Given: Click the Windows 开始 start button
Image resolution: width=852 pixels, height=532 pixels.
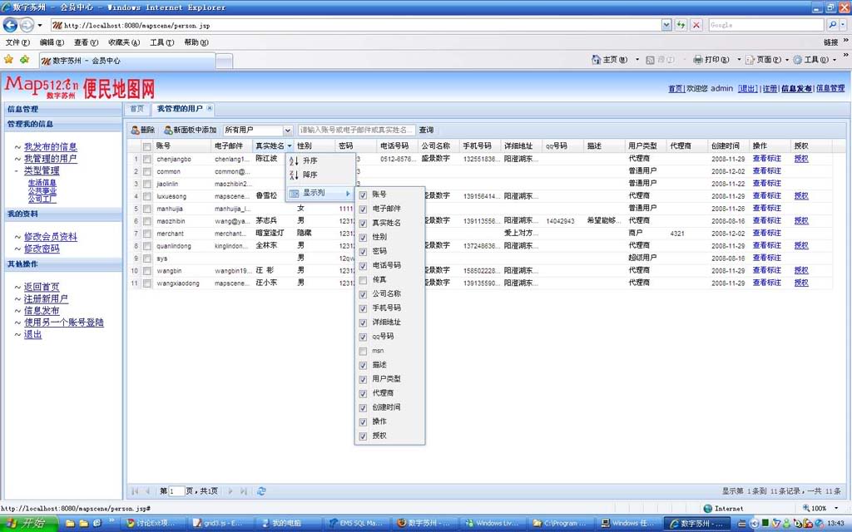Looking at the screenshot, I should click(29, 524).
